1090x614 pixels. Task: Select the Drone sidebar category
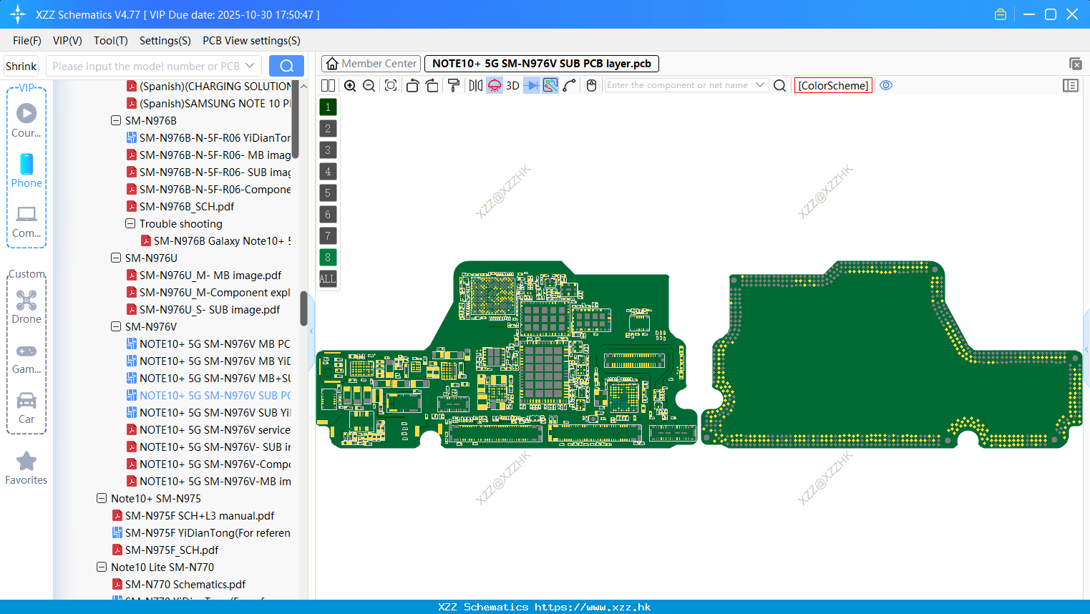26,307
